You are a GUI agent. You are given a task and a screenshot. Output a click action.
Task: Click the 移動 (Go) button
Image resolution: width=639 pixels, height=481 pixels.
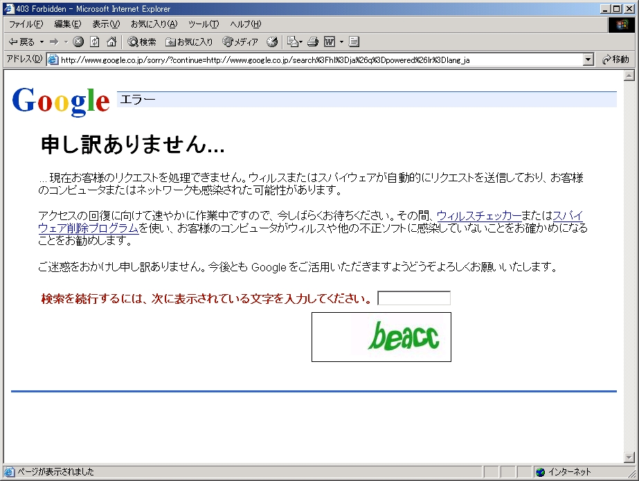[615, 60]
